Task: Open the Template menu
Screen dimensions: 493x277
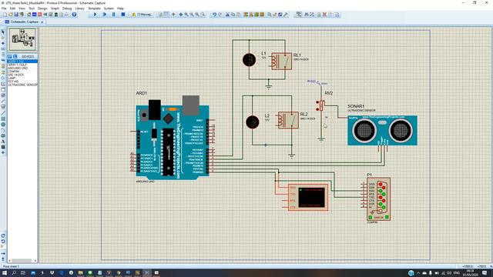Action: tap(94, 8)
